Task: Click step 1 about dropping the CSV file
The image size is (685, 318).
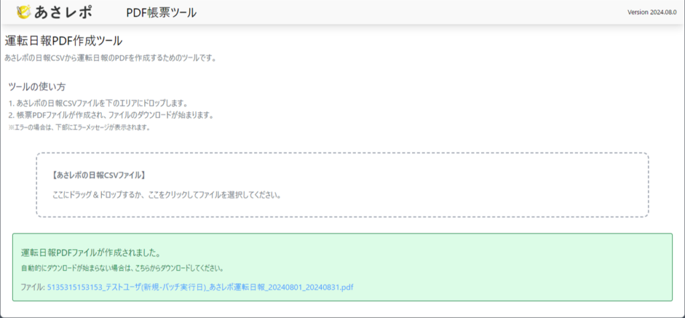Action: click(98, 104)
